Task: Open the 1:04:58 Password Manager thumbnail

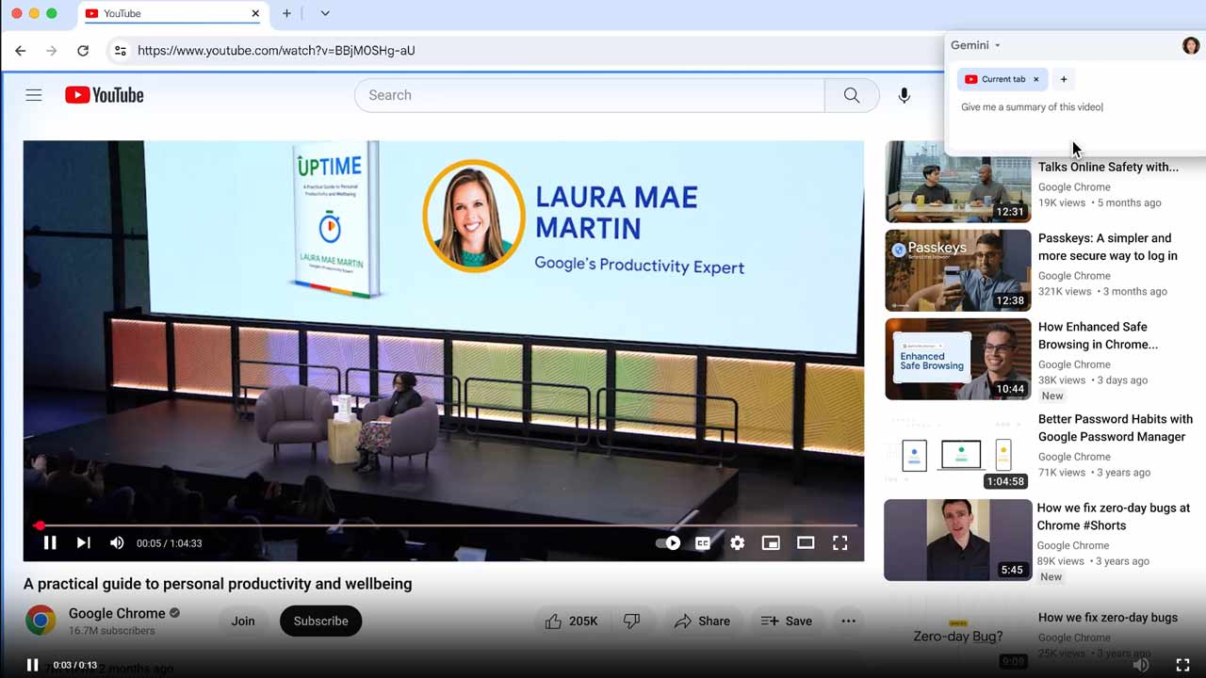Action: [958, 450]
